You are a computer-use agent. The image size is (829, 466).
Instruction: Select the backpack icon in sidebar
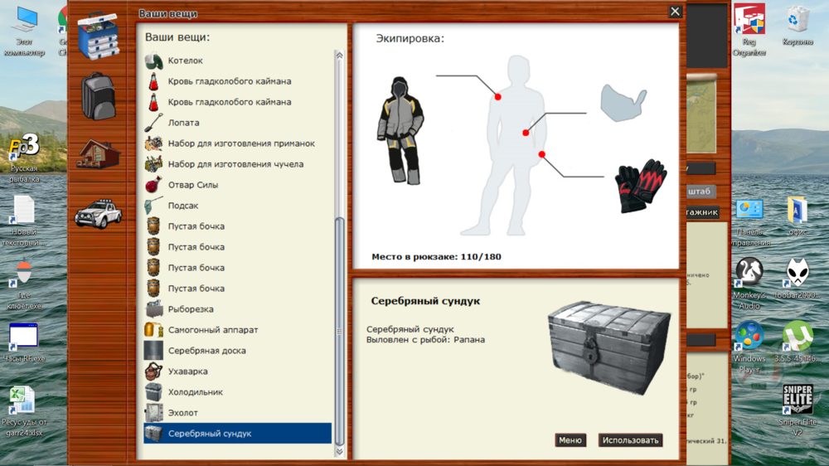tap(98, 96)
